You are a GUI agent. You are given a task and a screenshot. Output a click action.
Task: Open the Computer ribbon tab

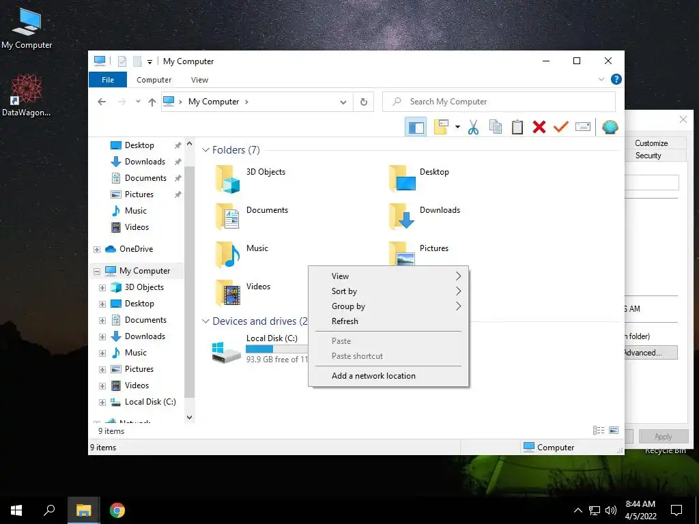(154, 80)
